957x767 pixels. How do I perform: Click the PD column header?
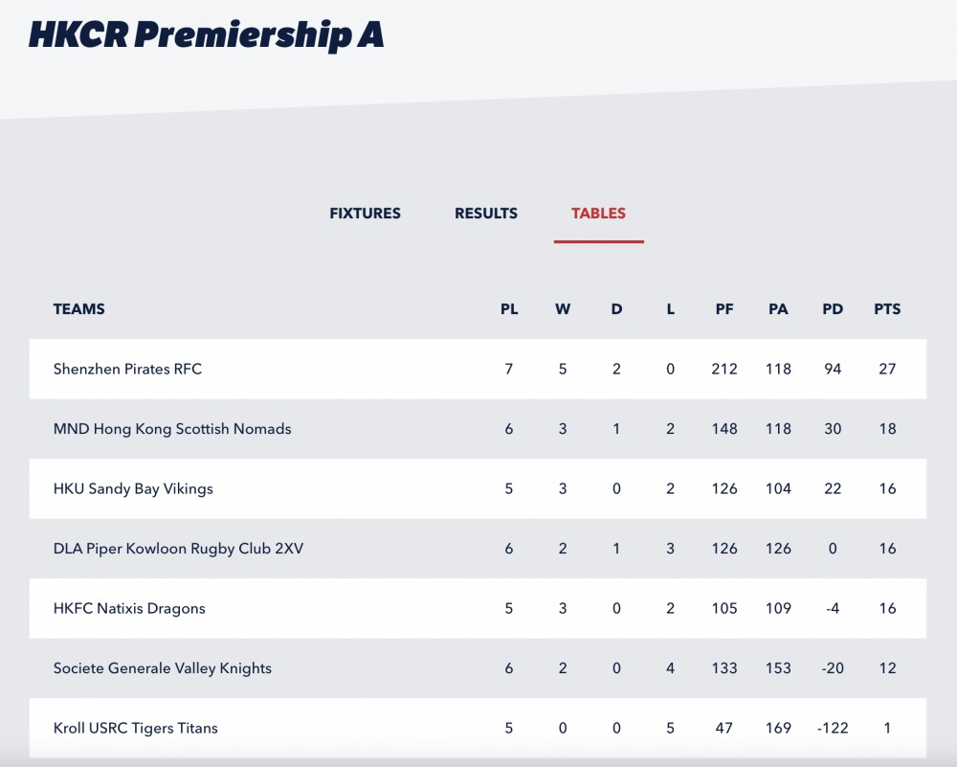click(x=833, y=309)
